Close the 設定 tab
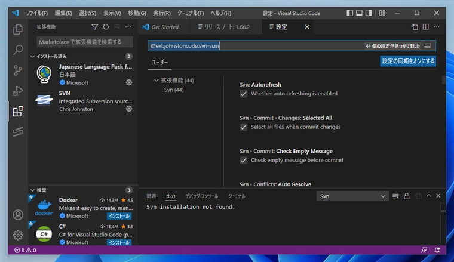 click(x=307, y=27)
